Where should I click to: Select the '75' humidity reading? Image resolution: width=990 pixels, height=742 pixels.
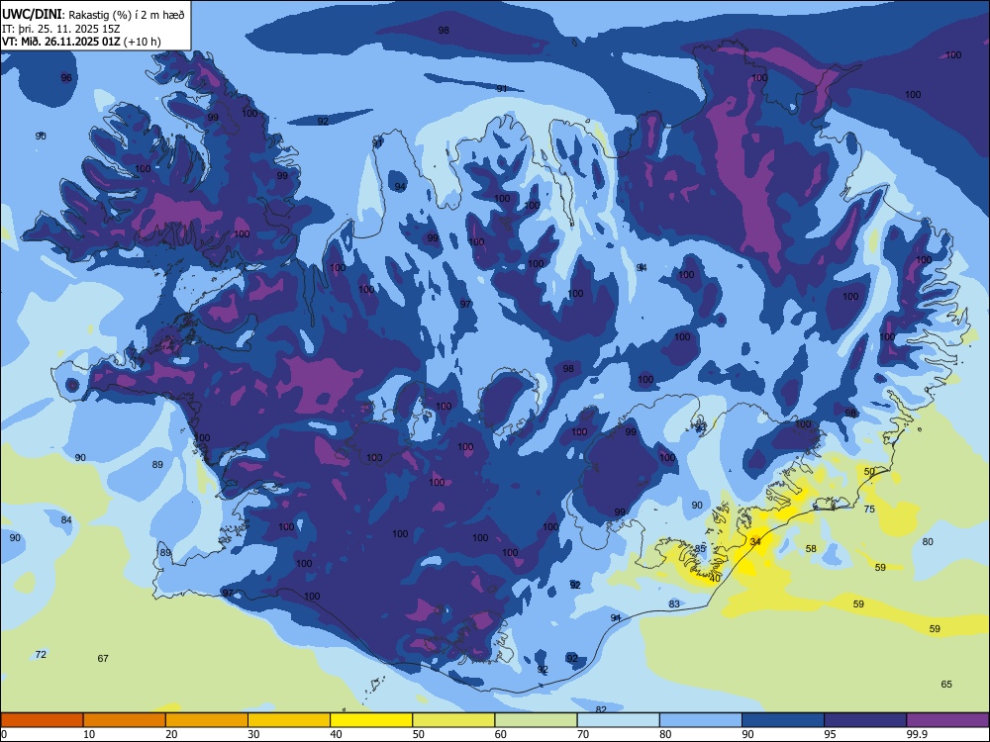click(x=869, y=509)
